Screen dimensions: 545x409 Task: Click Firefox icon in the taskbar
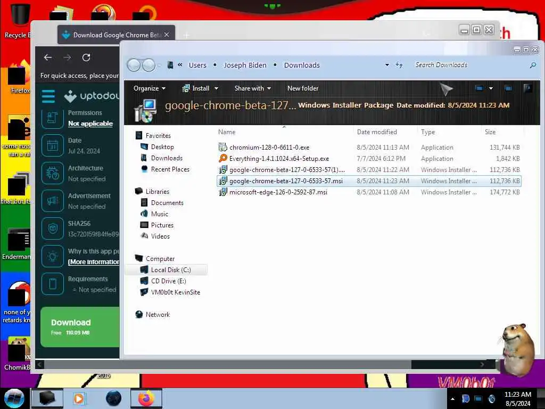coord(146,398)
